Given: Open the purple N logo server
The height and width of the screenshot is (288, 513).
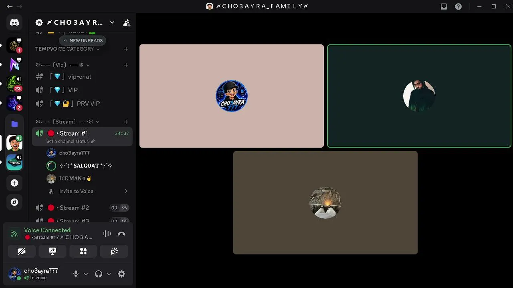Looking at the screenshot, I should point(14,64).
